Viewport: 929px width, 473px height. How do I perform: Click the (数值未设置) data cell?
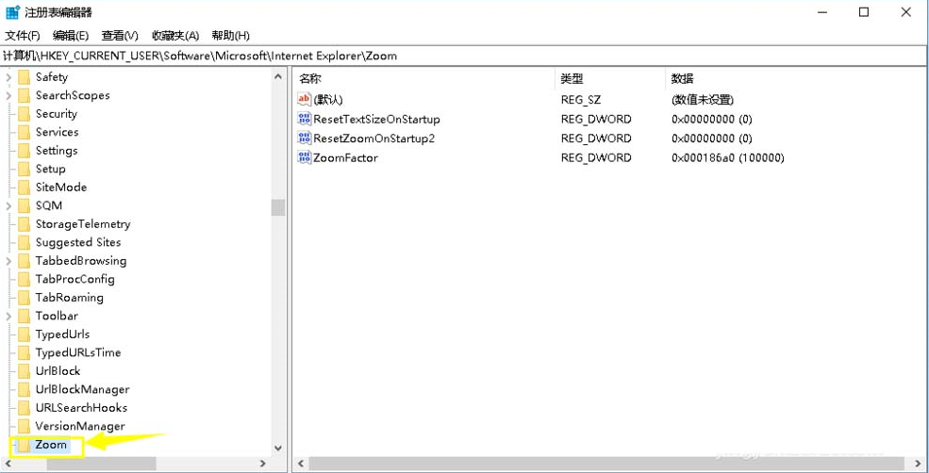(x=703, y=100)
